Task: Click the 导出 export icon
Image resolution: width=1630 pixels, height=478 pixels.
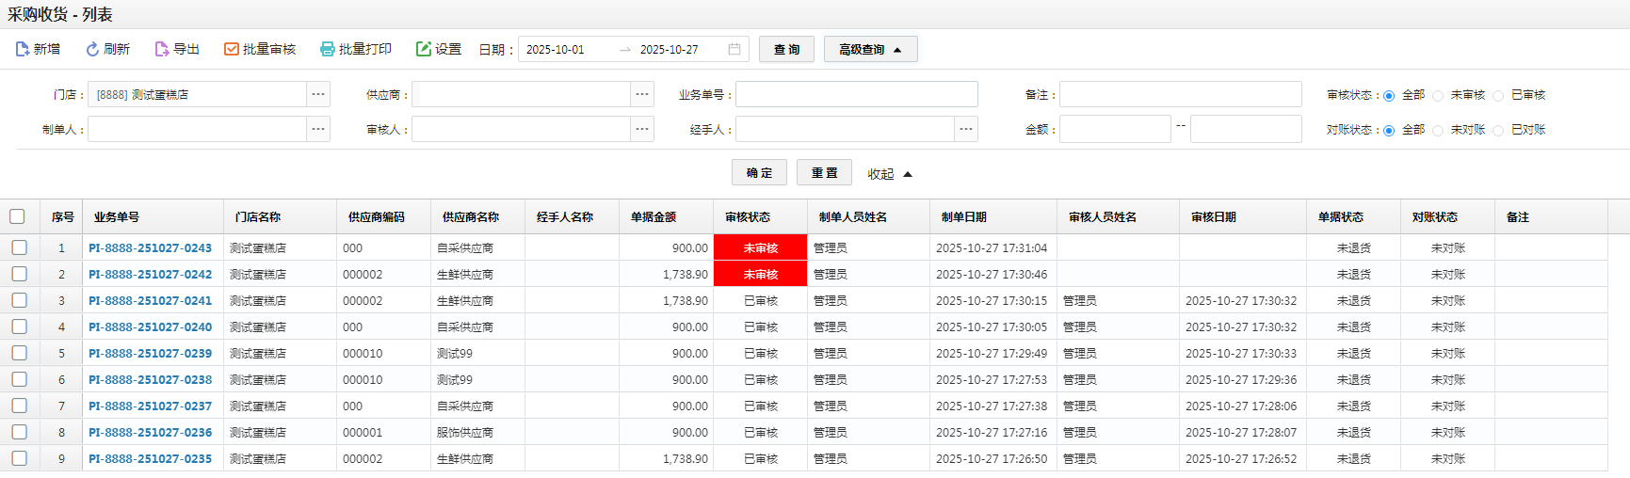Action: pos(162,49)
